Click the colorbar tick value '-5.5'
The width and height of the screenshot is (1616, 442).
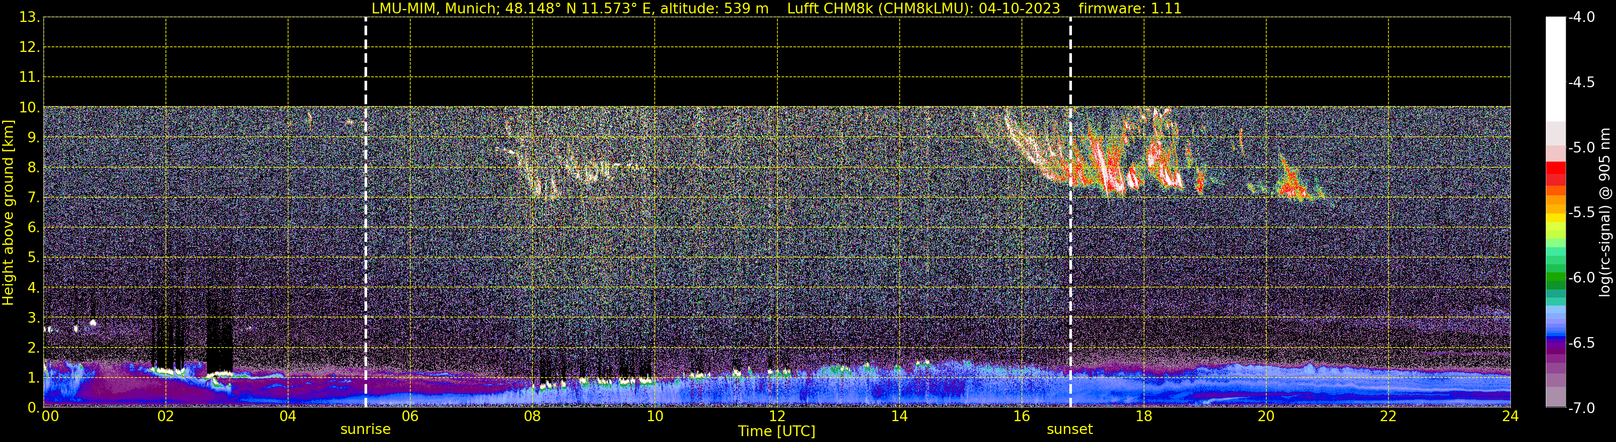tap(1582, 213)
